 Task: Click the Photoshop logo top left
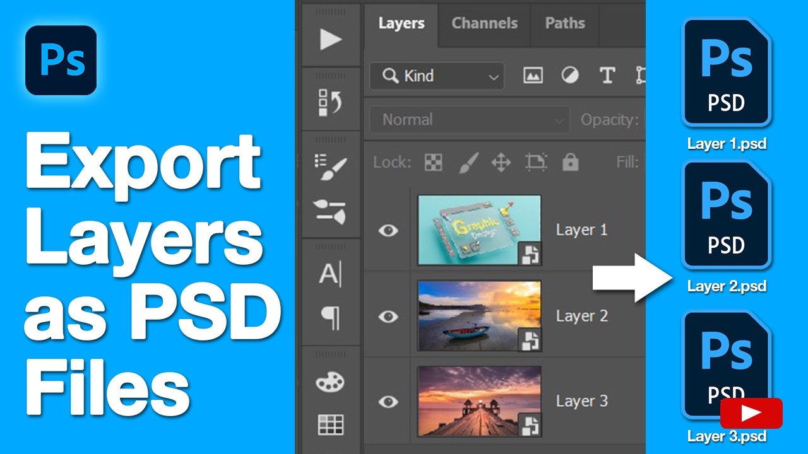61,60
